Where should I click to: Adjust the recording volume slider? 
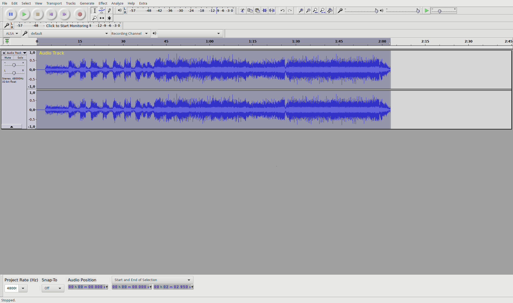361,11
